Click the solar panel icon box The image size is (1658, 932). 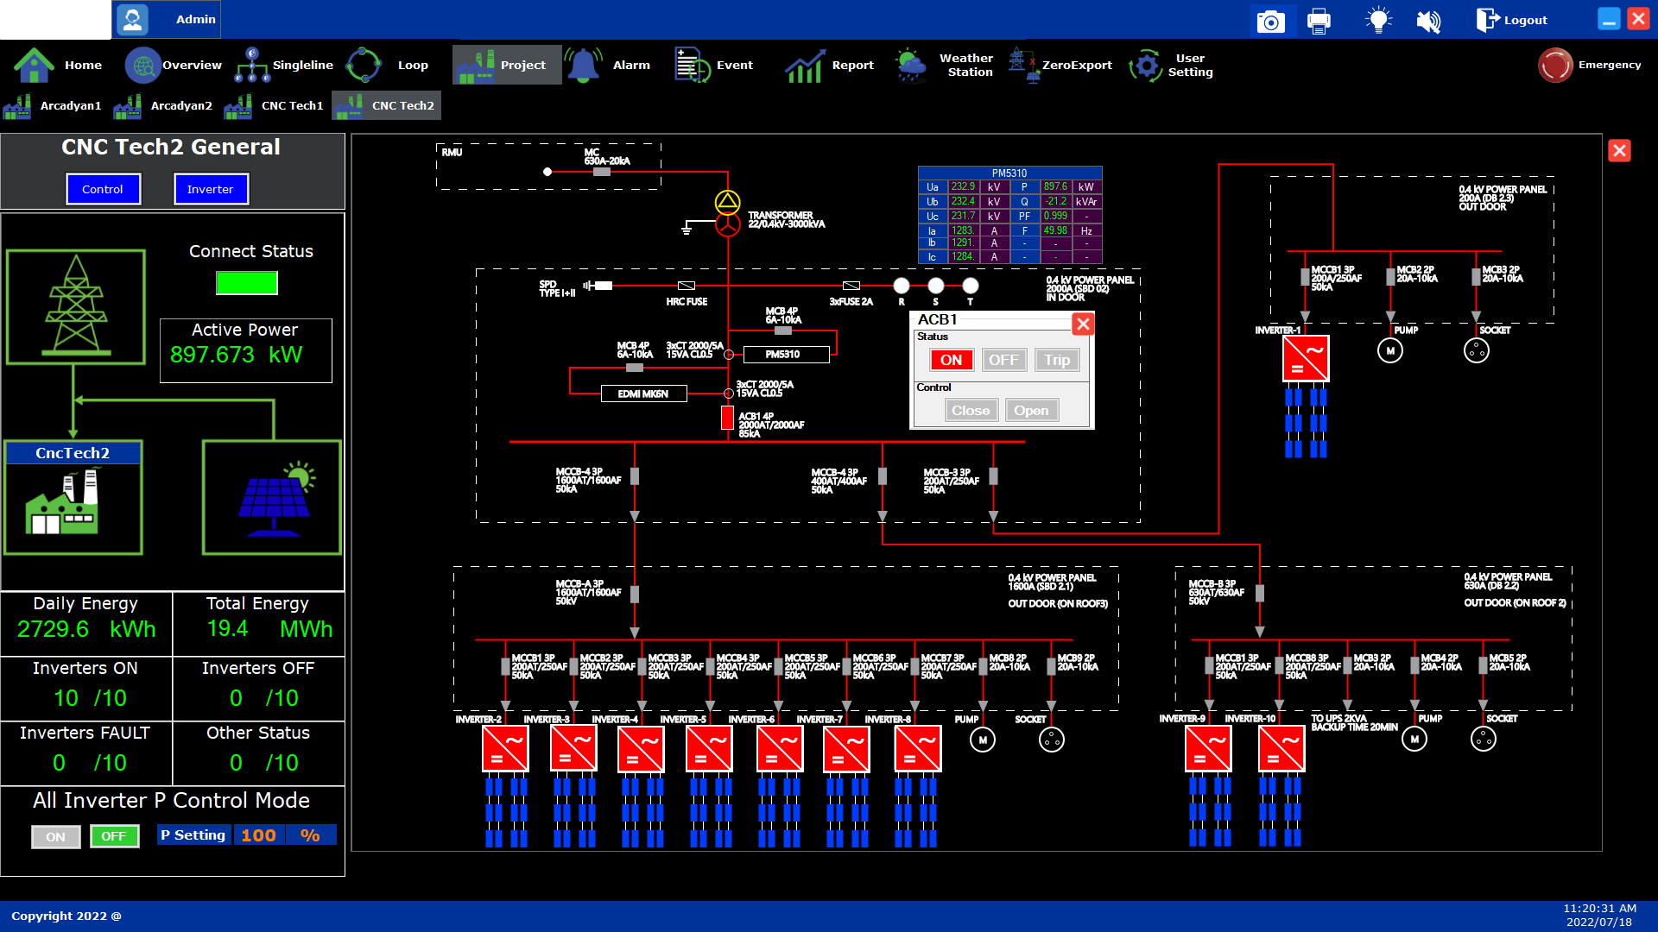tap(272, 498)
